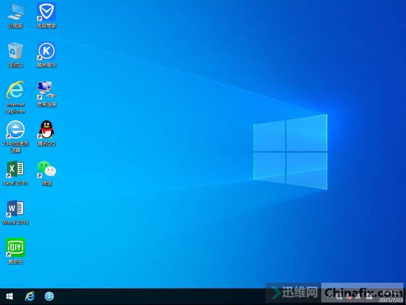Image resolution: width=406 pixels, height=305 pixels.
Task: Select the Internet Explorer desktop icon
Action: (16, 97)
